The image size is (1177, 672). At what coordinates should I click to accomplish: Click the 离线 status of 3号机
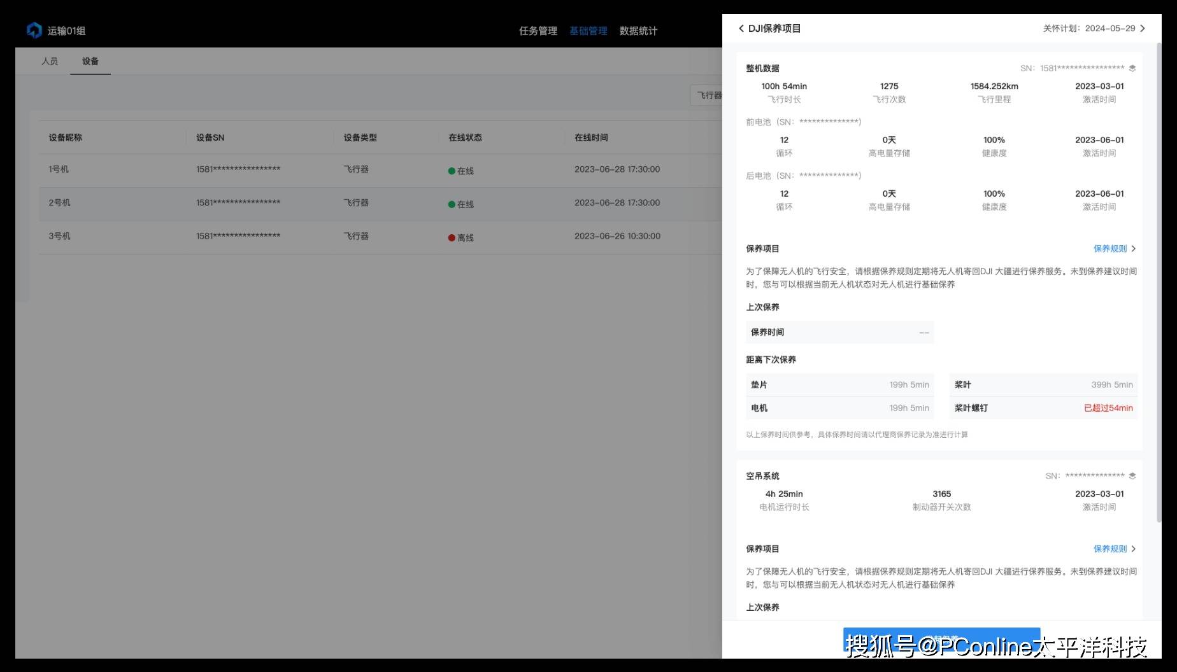click(x=461, y=237)
